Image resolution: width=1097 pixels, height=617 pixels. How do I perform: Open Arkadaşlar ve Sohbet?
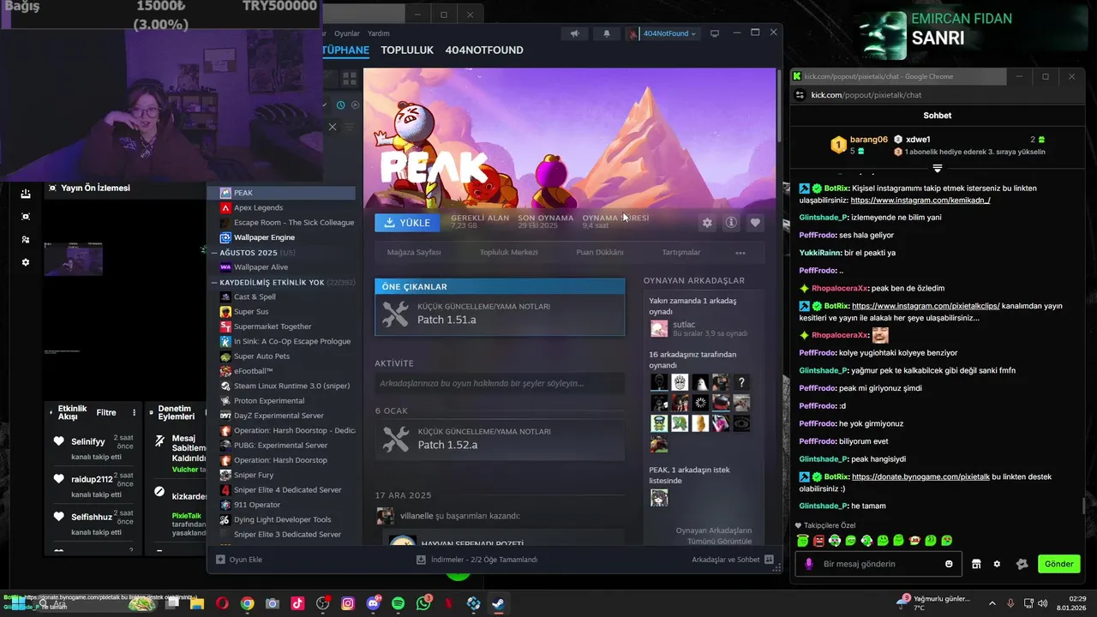click(733, 560)
